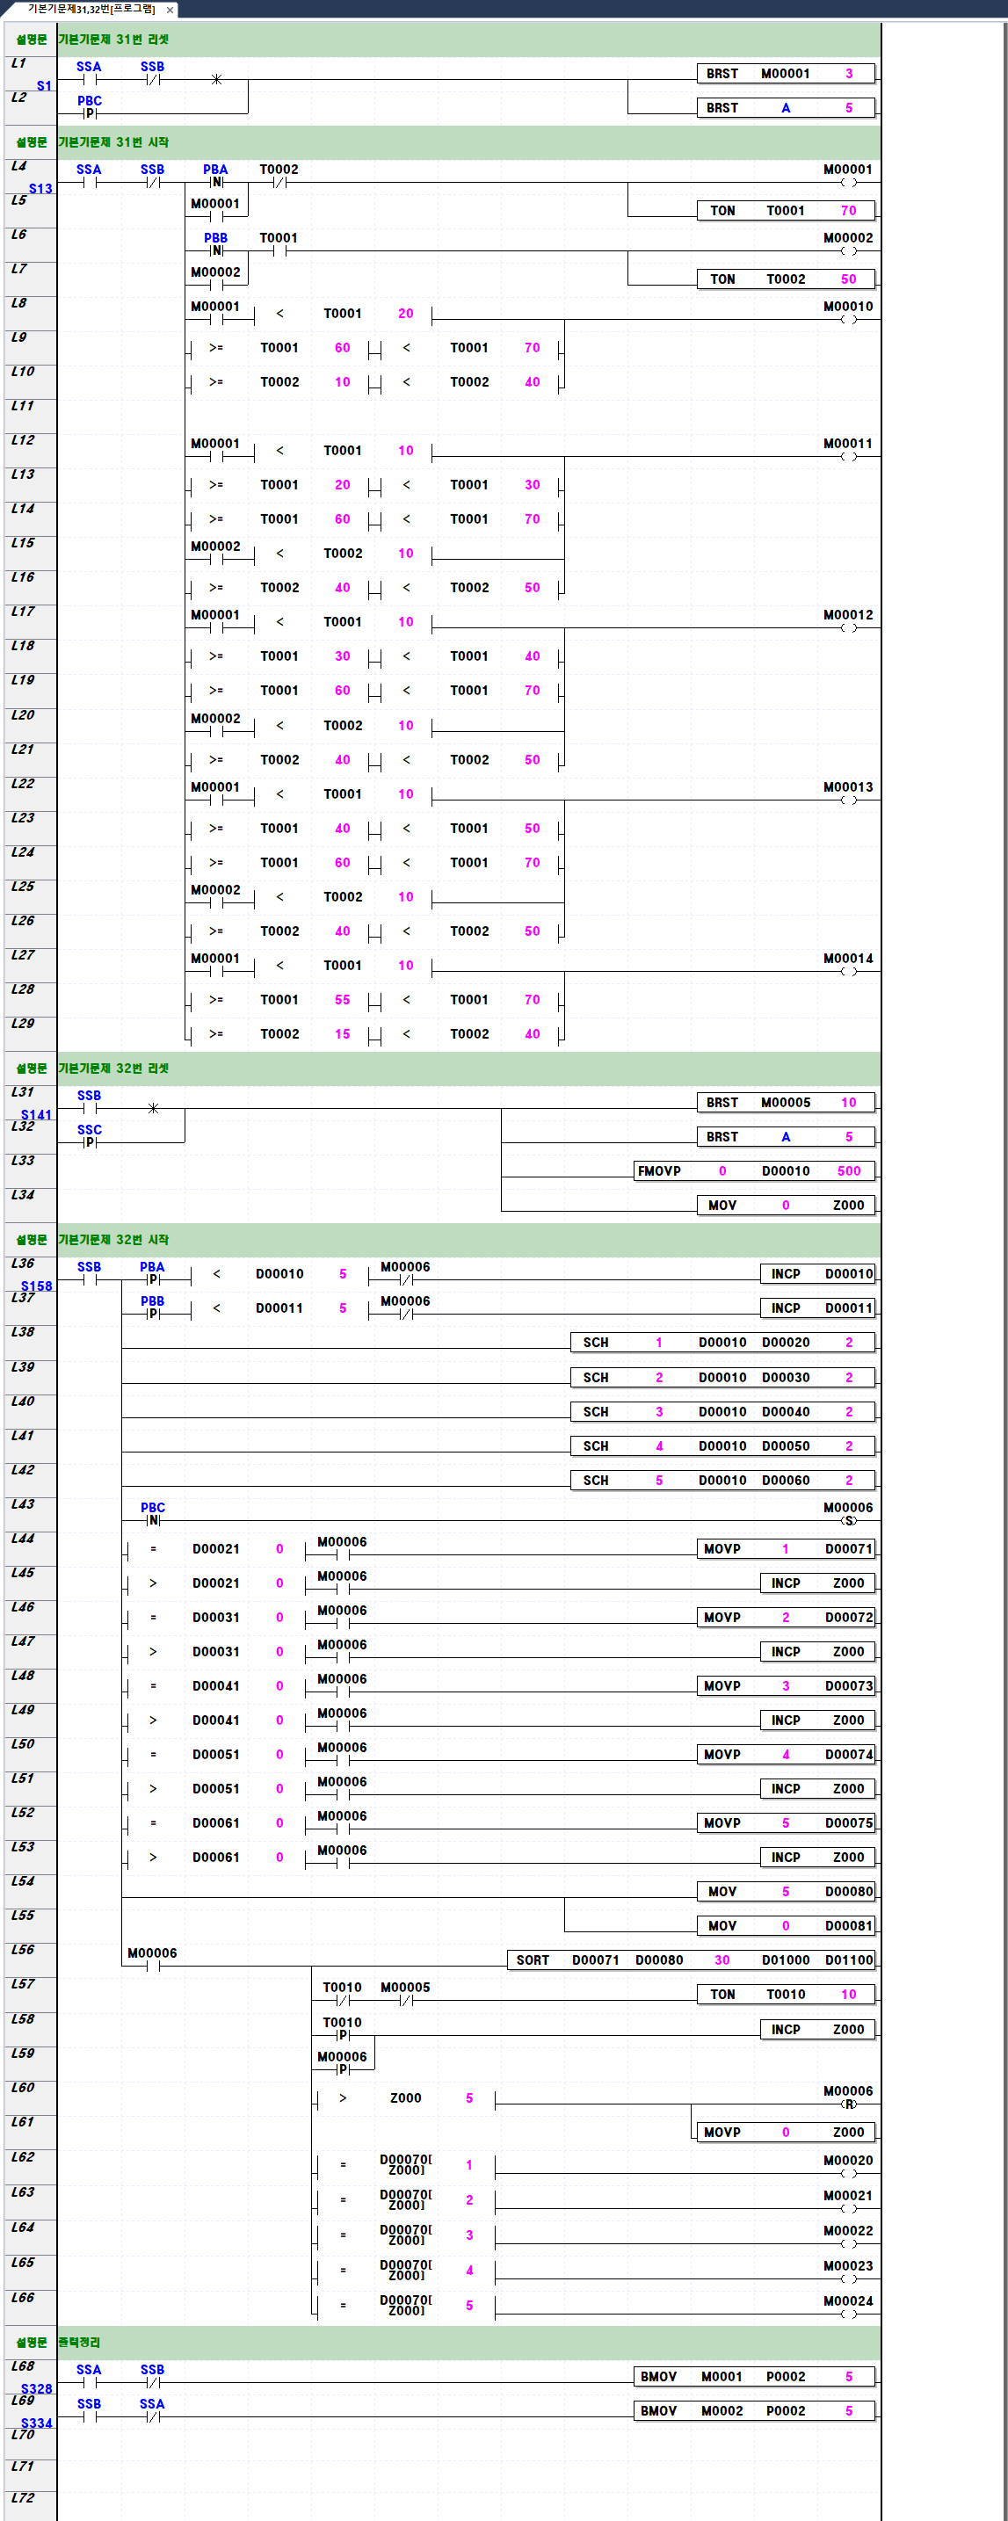Viewport: 1008px width, 2521px height.
Task: Select the T0002 normally-closed contact on line L4
Action: (279, 182)
